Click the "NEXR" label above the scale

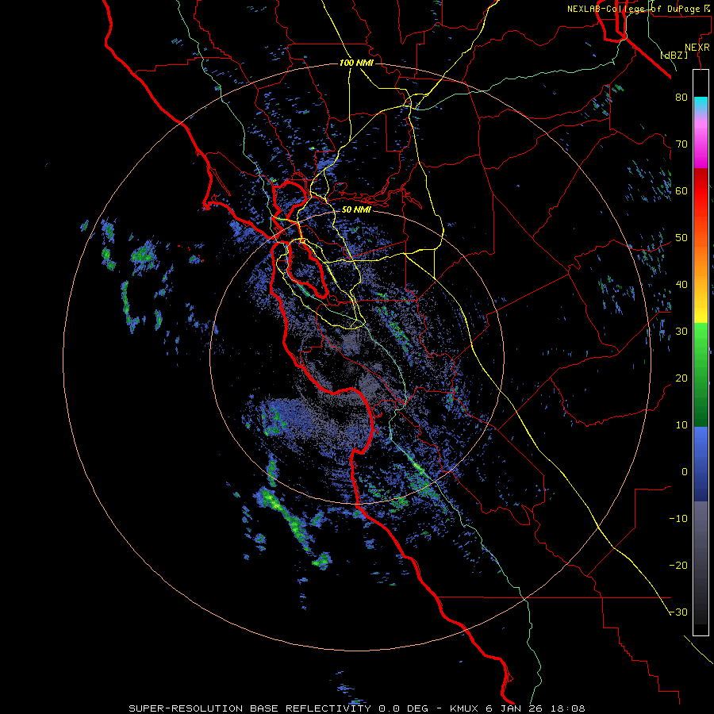[x=697, y=48]
